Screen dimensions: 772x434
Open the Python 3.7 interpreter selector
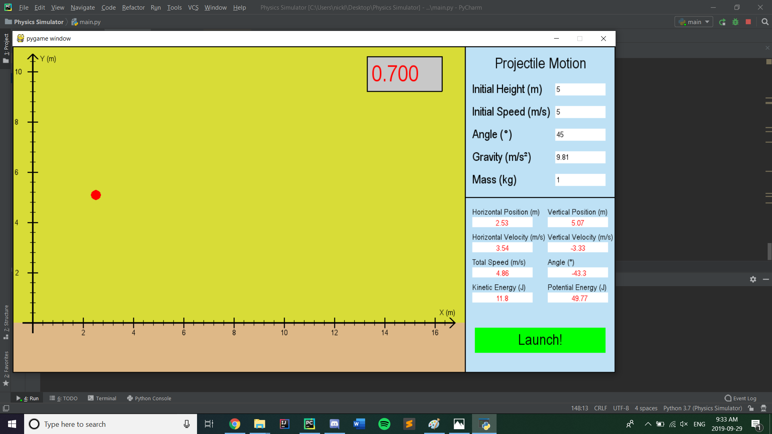click(702, 408)
